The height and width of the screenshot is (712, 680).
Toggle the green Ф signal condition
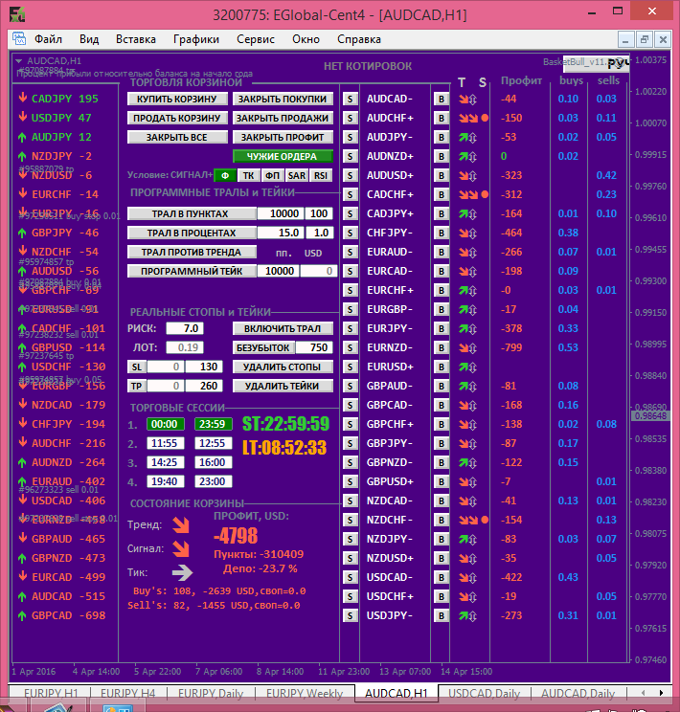224,175
